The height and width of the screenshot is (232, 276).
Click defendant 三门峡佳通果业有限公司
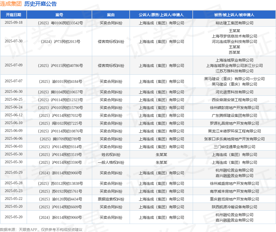(x=234, y=147)
